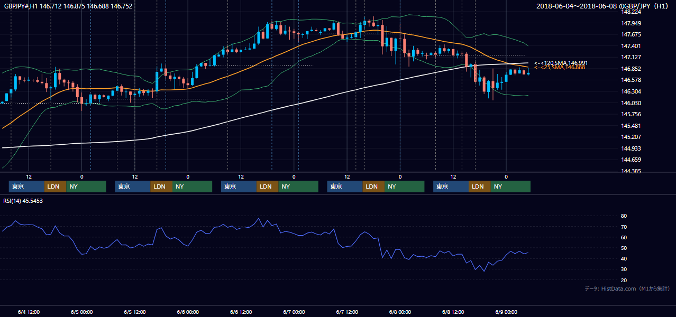Select the 6/8 12:00 time axis label
Screen dimensions: 676x317
tap(453, 312)
